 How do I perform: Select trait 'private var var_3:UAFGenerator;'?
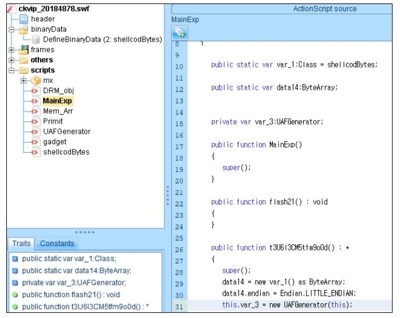74,283
